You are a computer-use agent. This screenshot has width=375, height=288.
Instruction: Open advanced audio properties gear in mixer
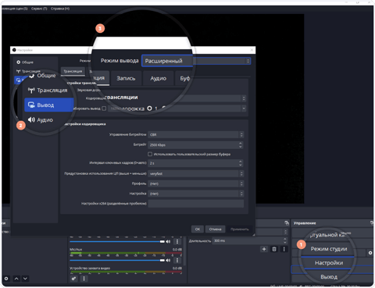pyautogui.click(x=74, y=279)
